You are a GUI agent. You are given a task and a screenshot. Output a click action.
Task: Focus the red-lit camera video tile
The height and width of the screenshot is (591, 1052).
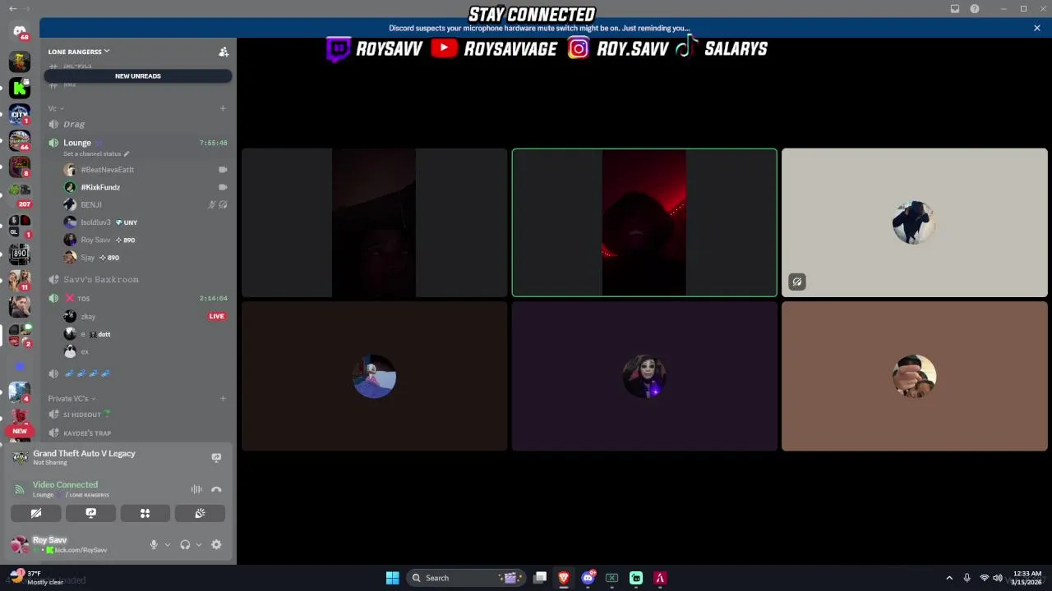[644, 222]
